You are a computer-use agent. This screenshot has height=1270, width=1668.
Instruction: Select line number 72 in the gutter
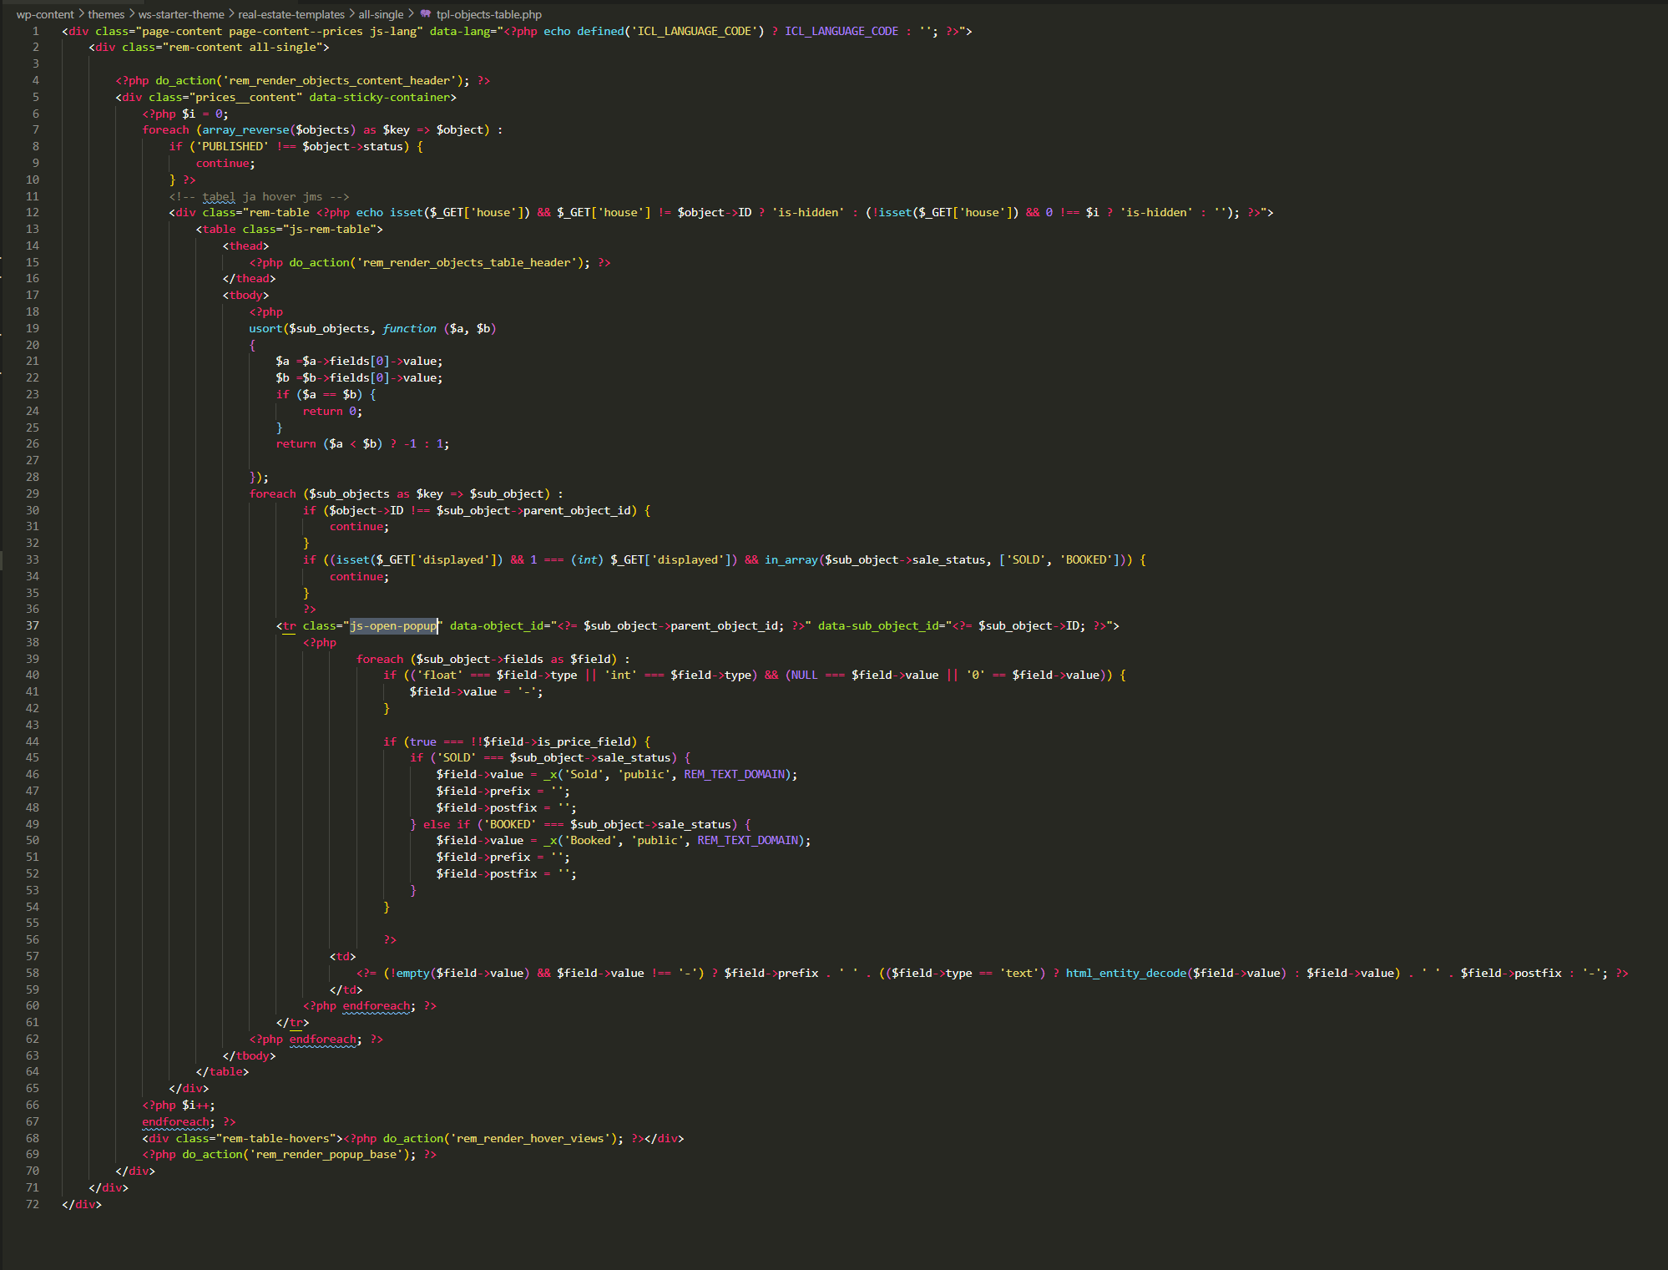(x=33, y=1204)
